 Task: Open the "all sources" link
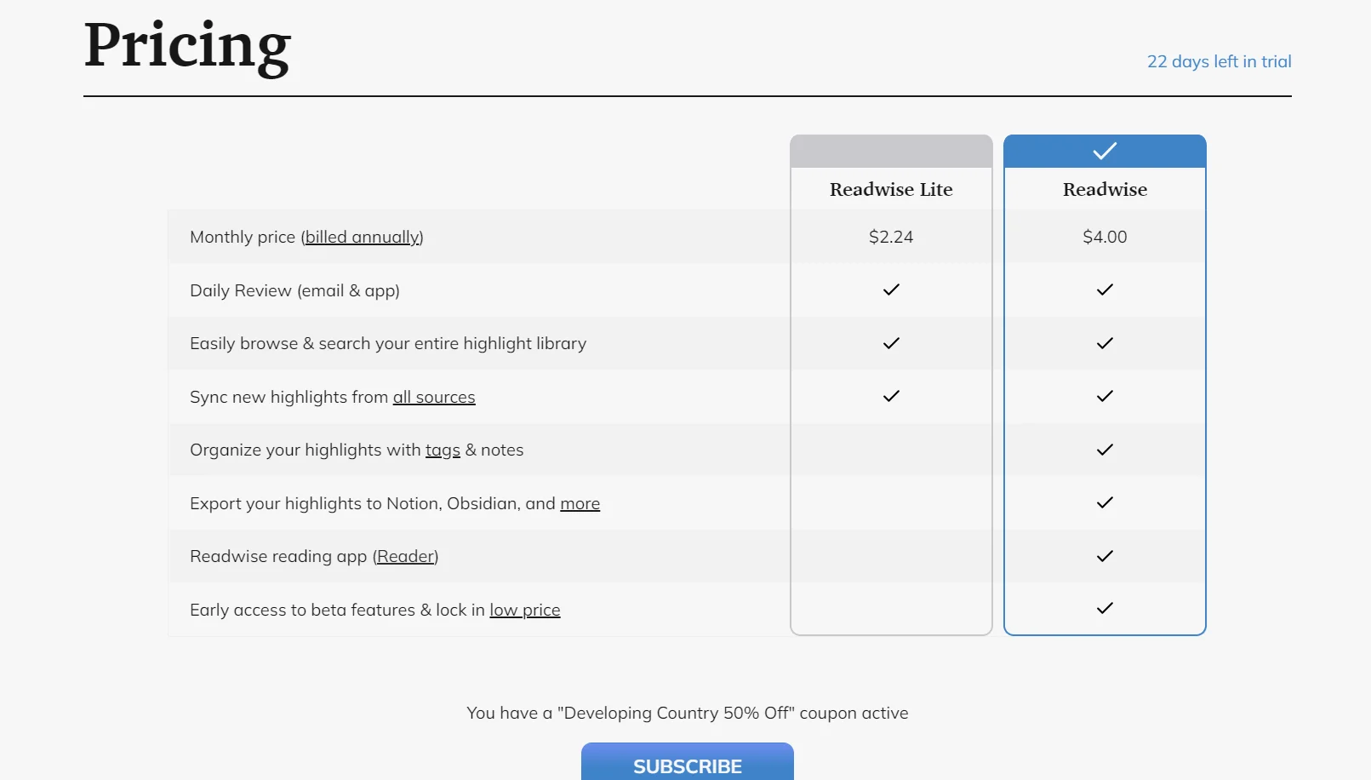(434, 397)
